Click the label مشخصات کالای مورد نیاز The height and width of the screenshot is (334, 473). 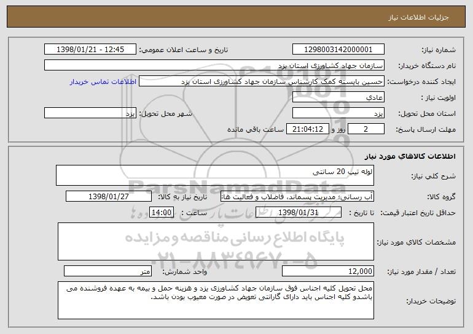[x=416, y=242]
